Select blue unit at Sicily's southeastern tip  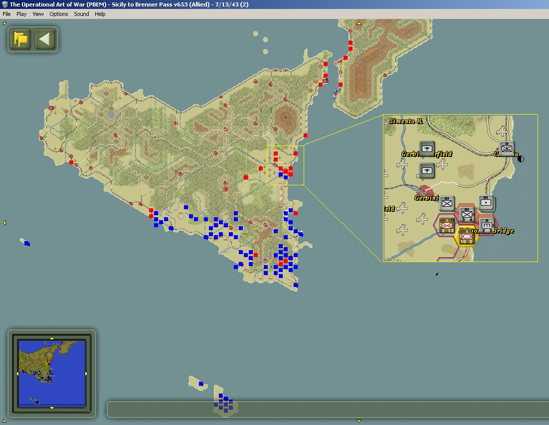click(x=296, y=285)
